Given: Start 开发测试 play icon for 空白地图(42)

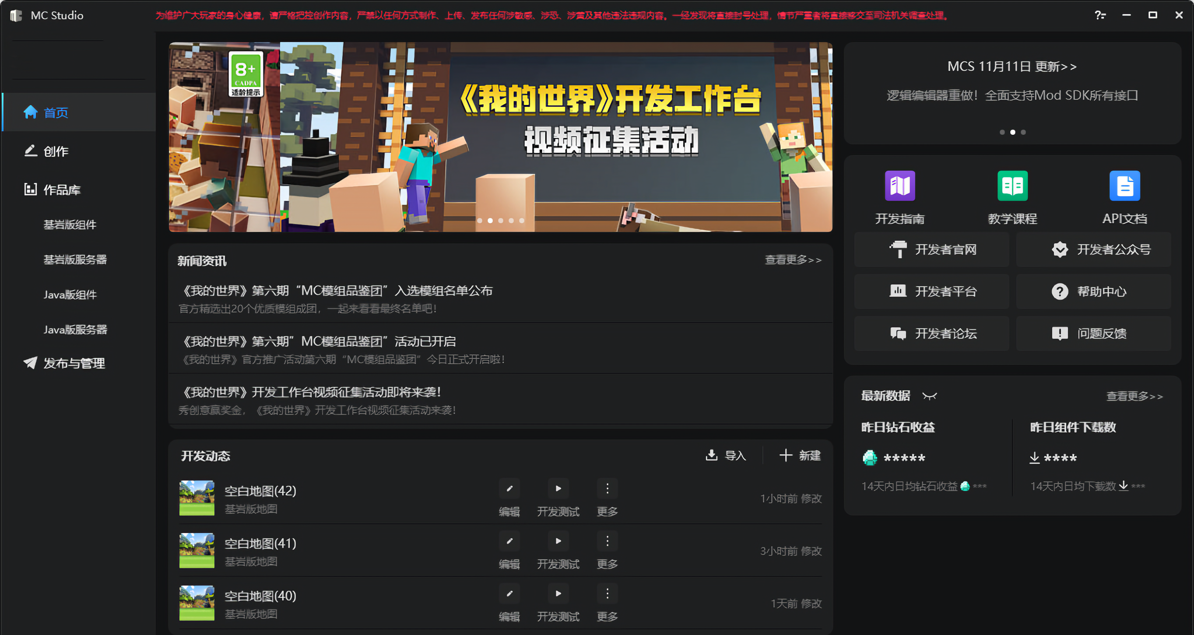Looking at the screenshot, I should [558, 488].
